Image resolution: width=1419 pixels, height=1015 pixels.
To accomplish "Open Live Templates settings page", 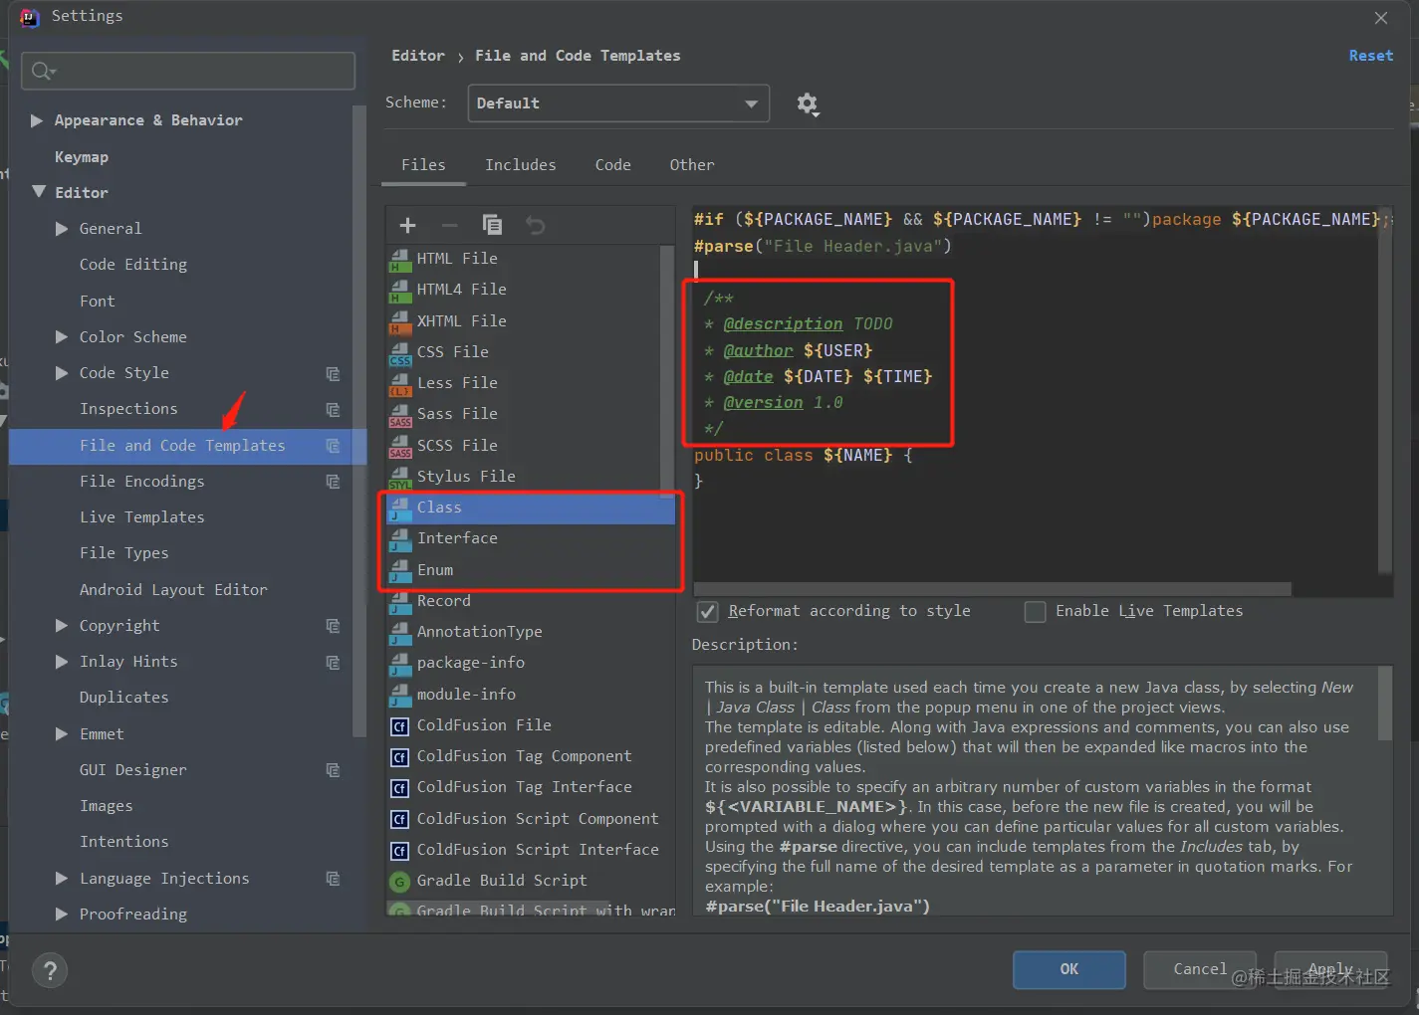I will click(x=142, y=517).
